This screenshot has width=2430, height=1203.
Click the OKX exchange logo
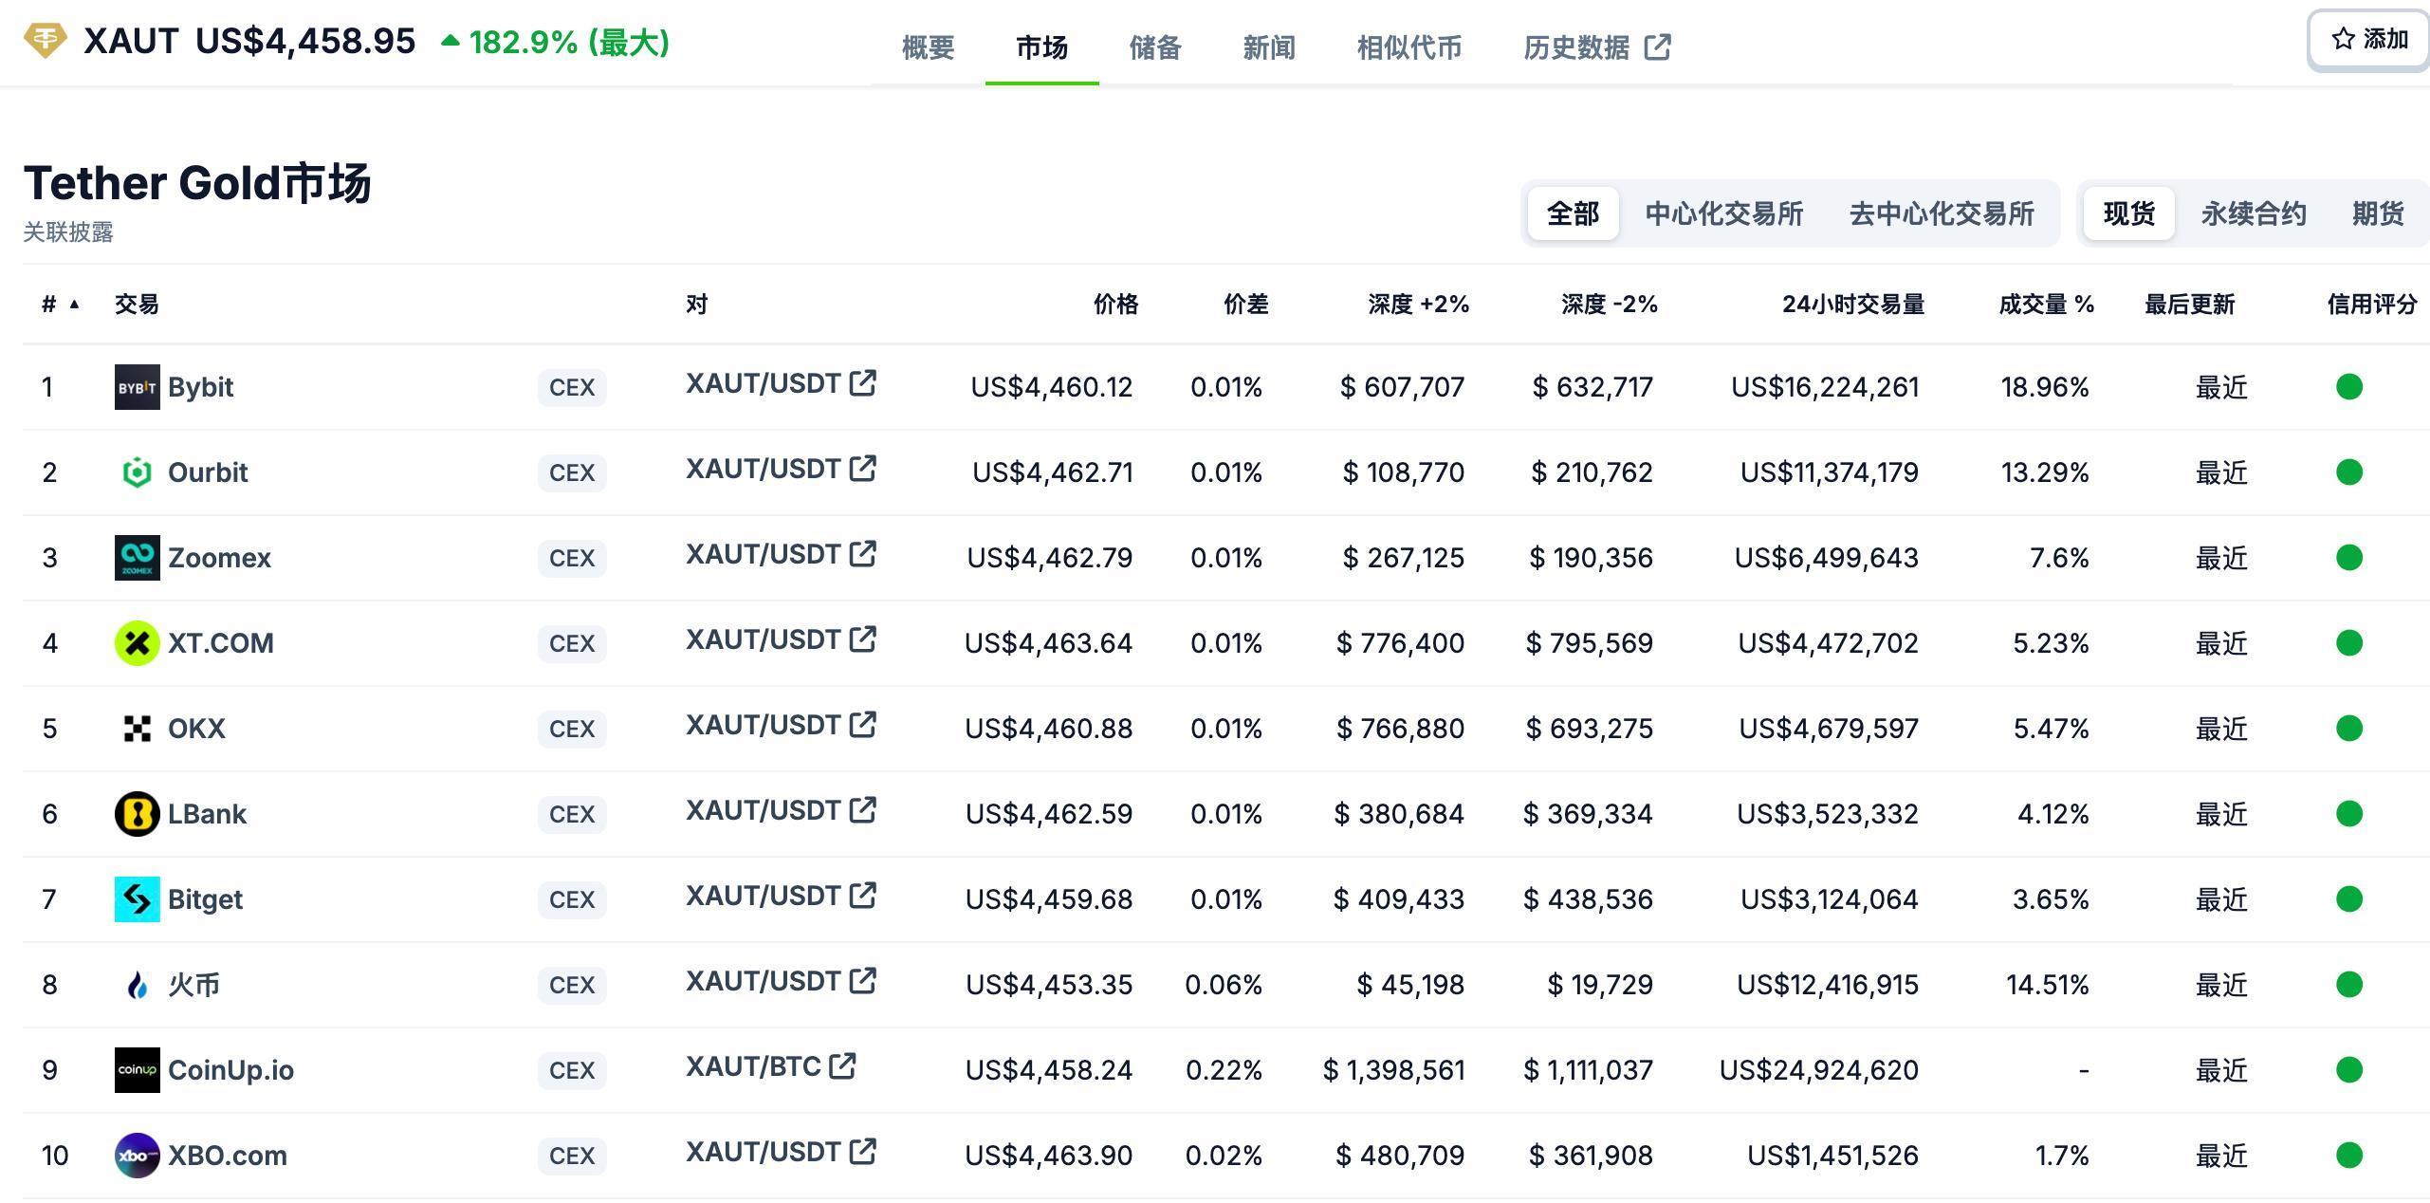click(x=137, y=728)
